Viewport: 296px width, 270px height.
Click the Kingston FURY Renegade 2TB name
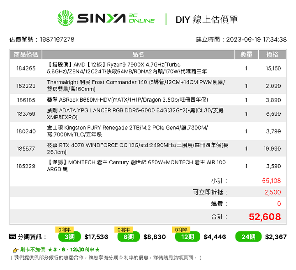pyautogui.click(x=127, y=131)
